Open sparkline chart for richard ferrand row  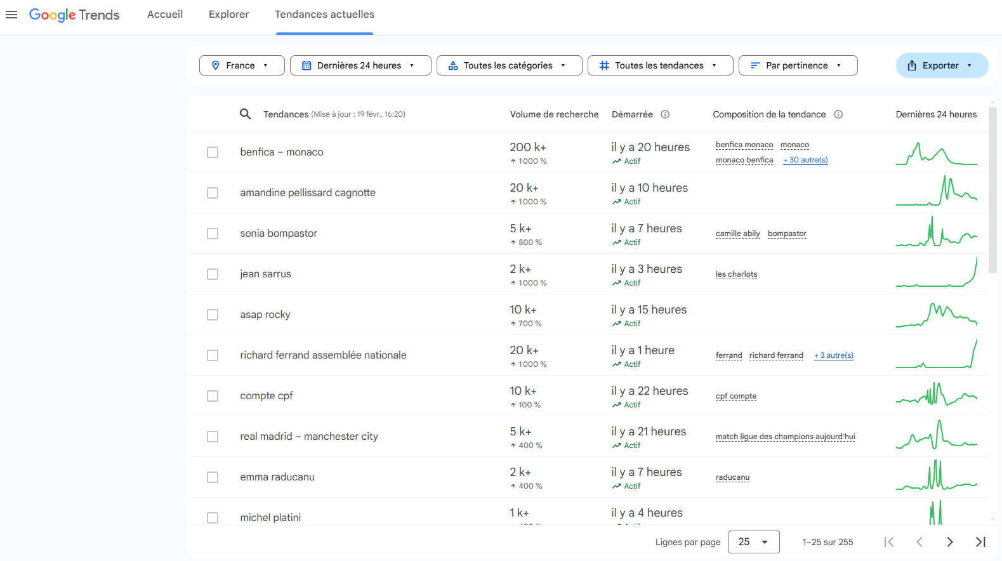[937, 355]
